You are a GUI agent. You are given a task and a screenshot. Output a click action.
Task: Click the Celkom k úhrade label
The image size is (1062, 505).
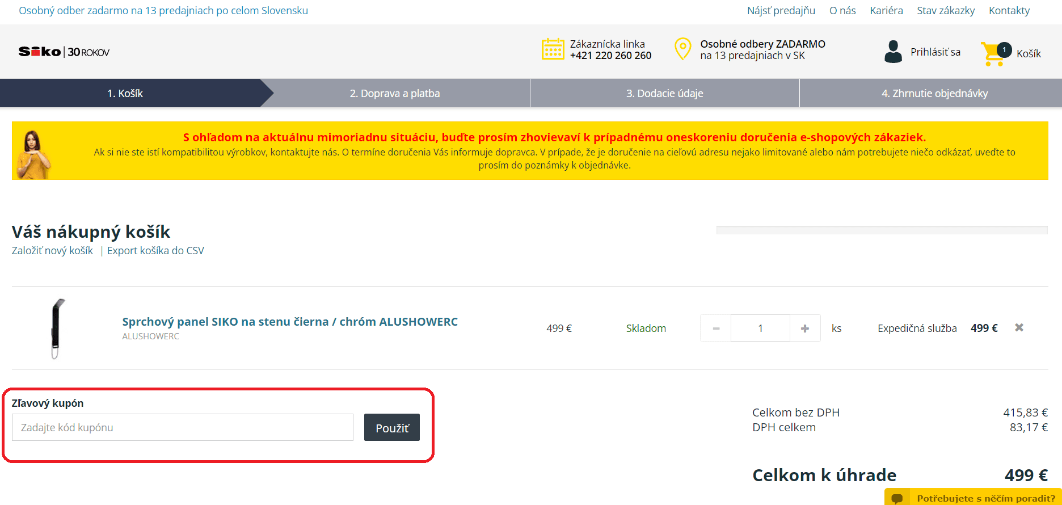pos(824,475)
